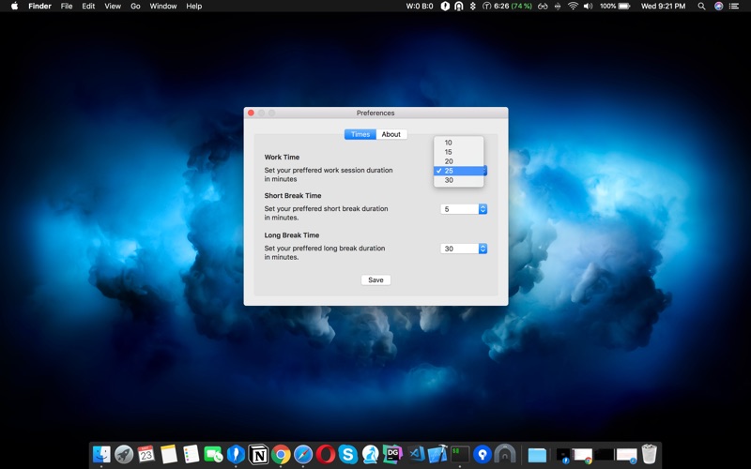751x469 pixels.
Task: Open the Short Break Time dropdown
Action: pos(464,209)
